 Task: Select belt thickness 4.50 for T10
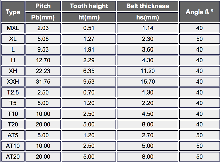point(148,114)
